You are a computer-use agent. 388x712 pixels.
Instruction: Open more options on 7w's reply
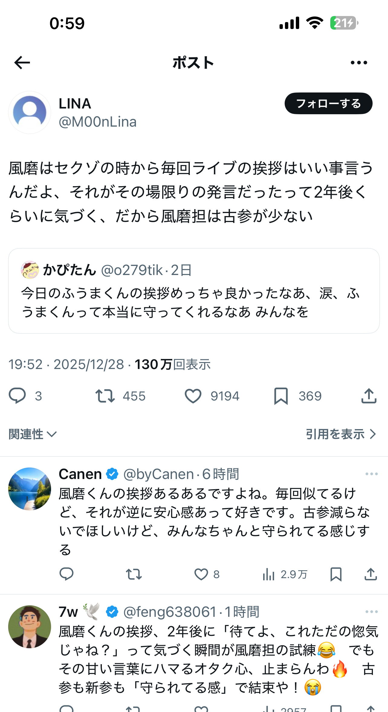click(371, 612)
